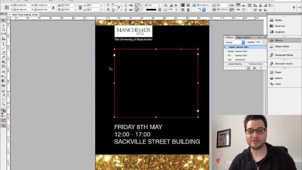This screenshot has height=170, width=302.
Task: Click the Opacity value field in Effects panel
Action: click(x=258, y=42)
